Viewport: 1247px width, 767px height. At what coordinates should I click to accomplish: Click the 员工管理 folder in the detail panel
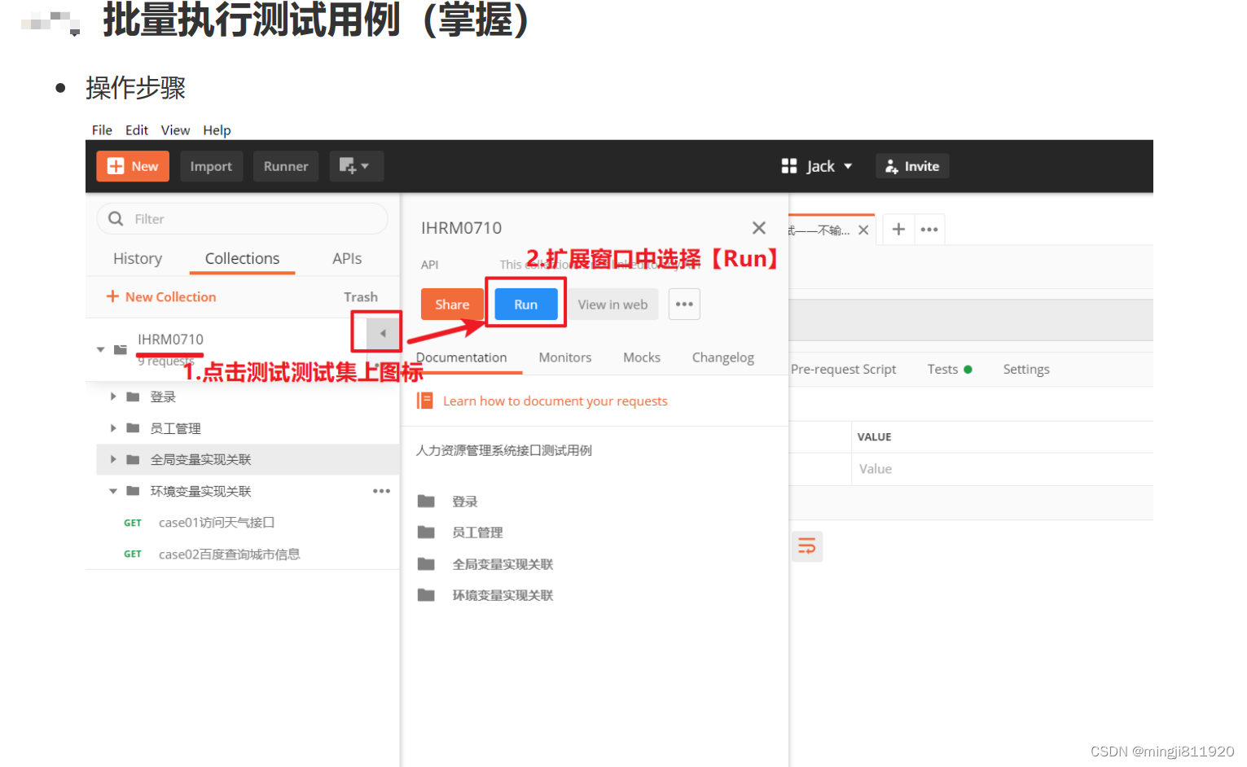(477, 533)
